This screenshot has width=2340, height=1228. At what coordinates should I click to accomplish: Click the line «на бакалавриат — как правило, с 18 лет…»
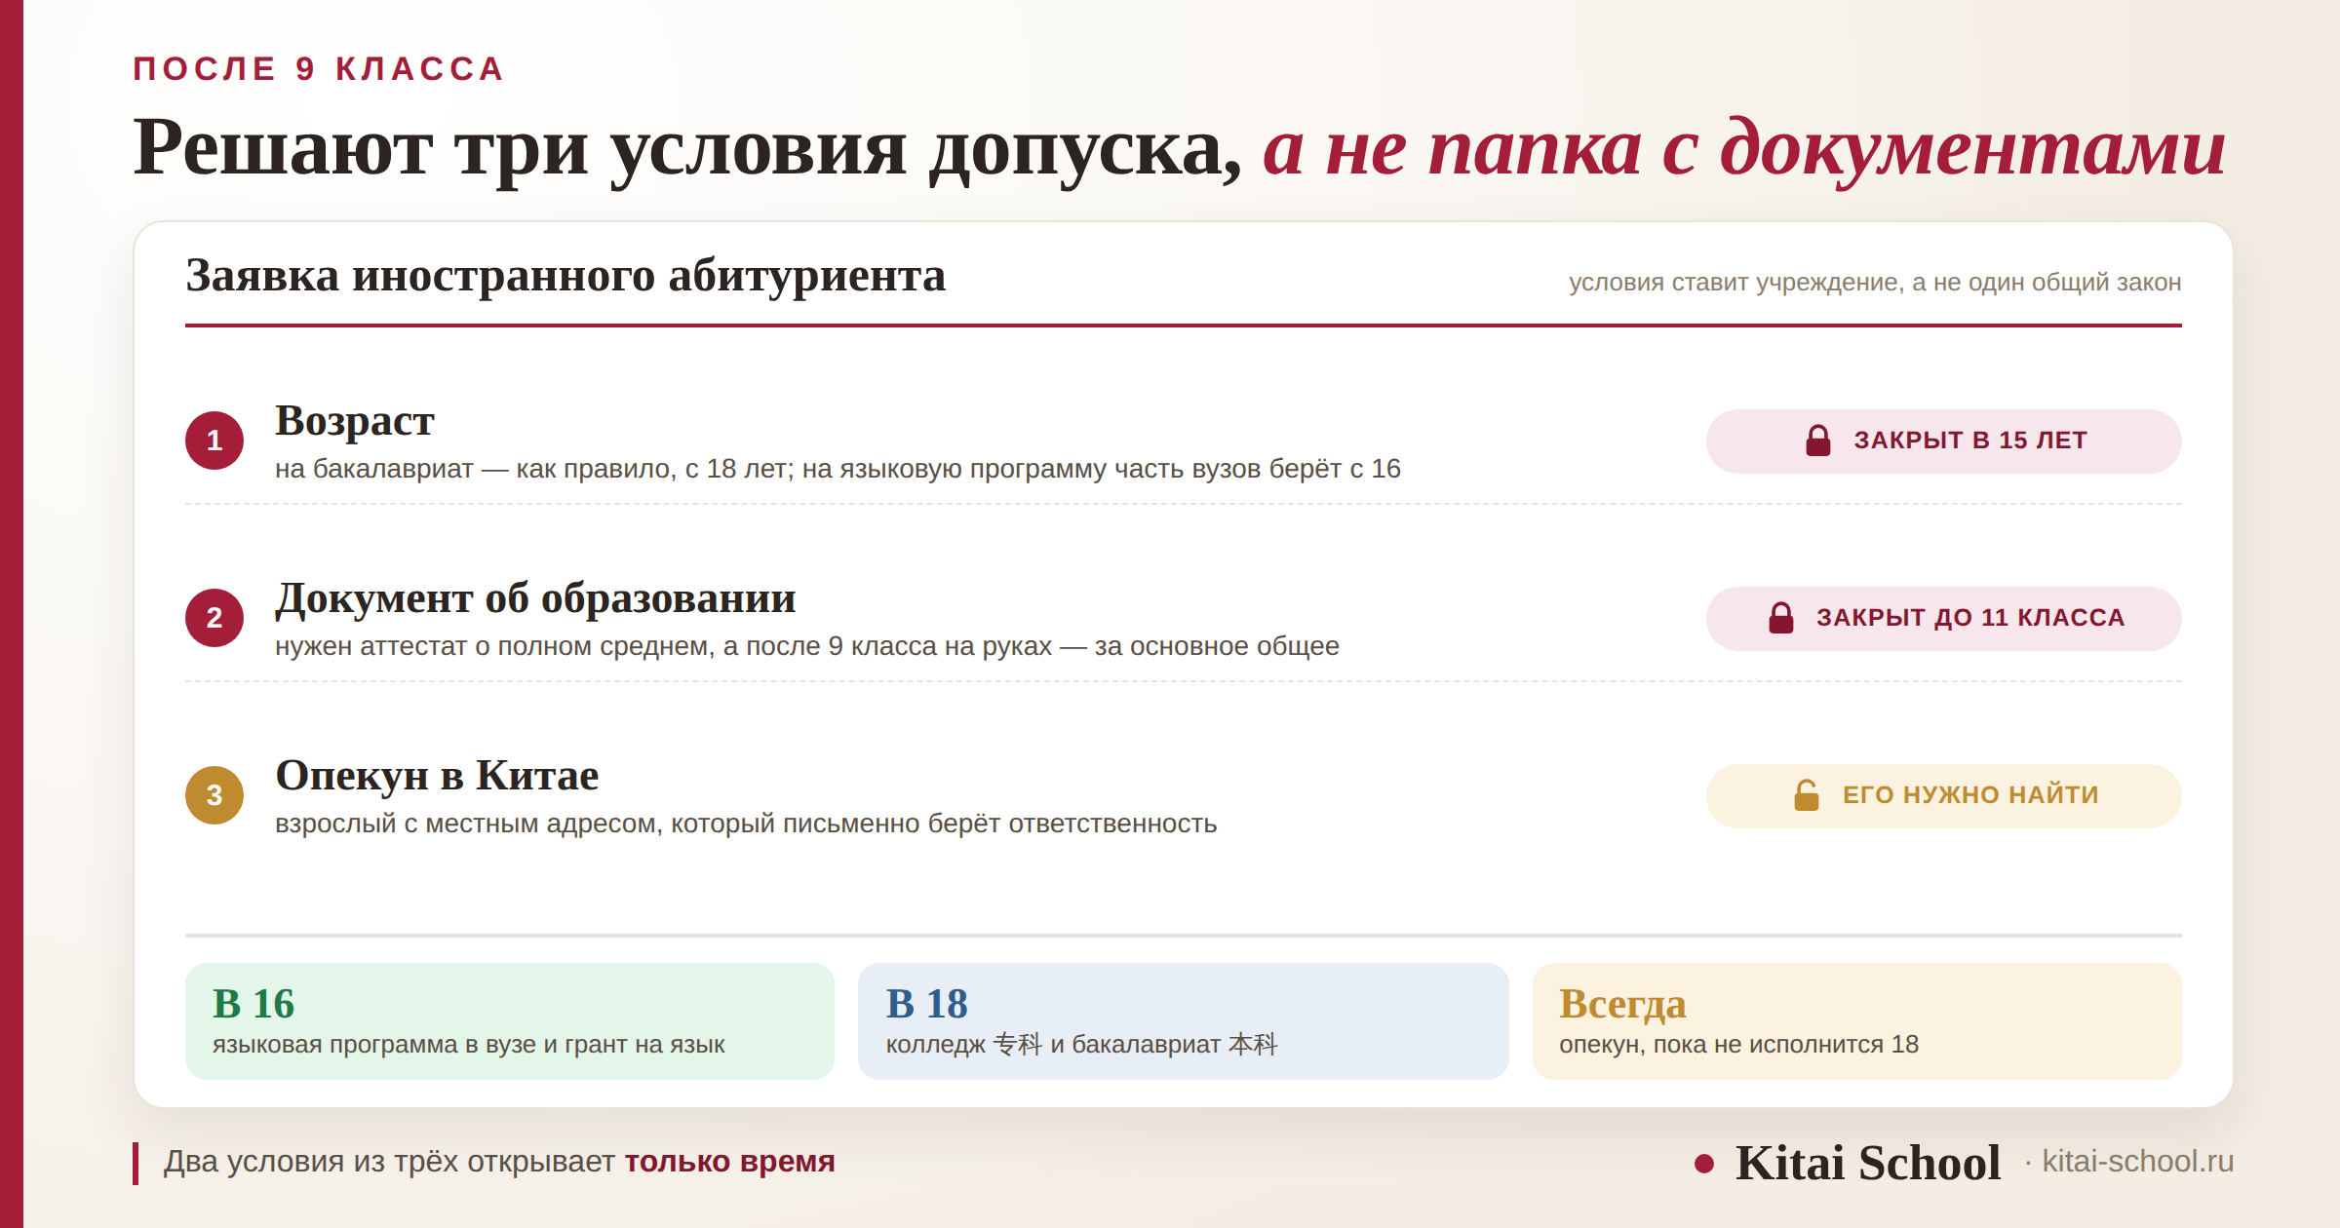[x=838, y=469]
